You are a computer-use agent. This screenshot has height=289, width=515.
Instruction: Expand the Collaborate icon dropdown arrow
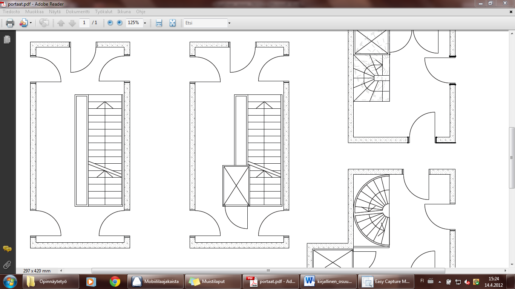[x=31, y=23]
